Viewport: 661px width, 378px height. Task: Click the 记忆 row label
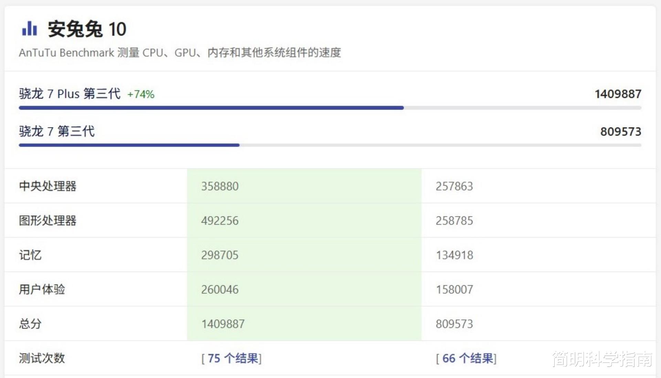pos(30,255)
